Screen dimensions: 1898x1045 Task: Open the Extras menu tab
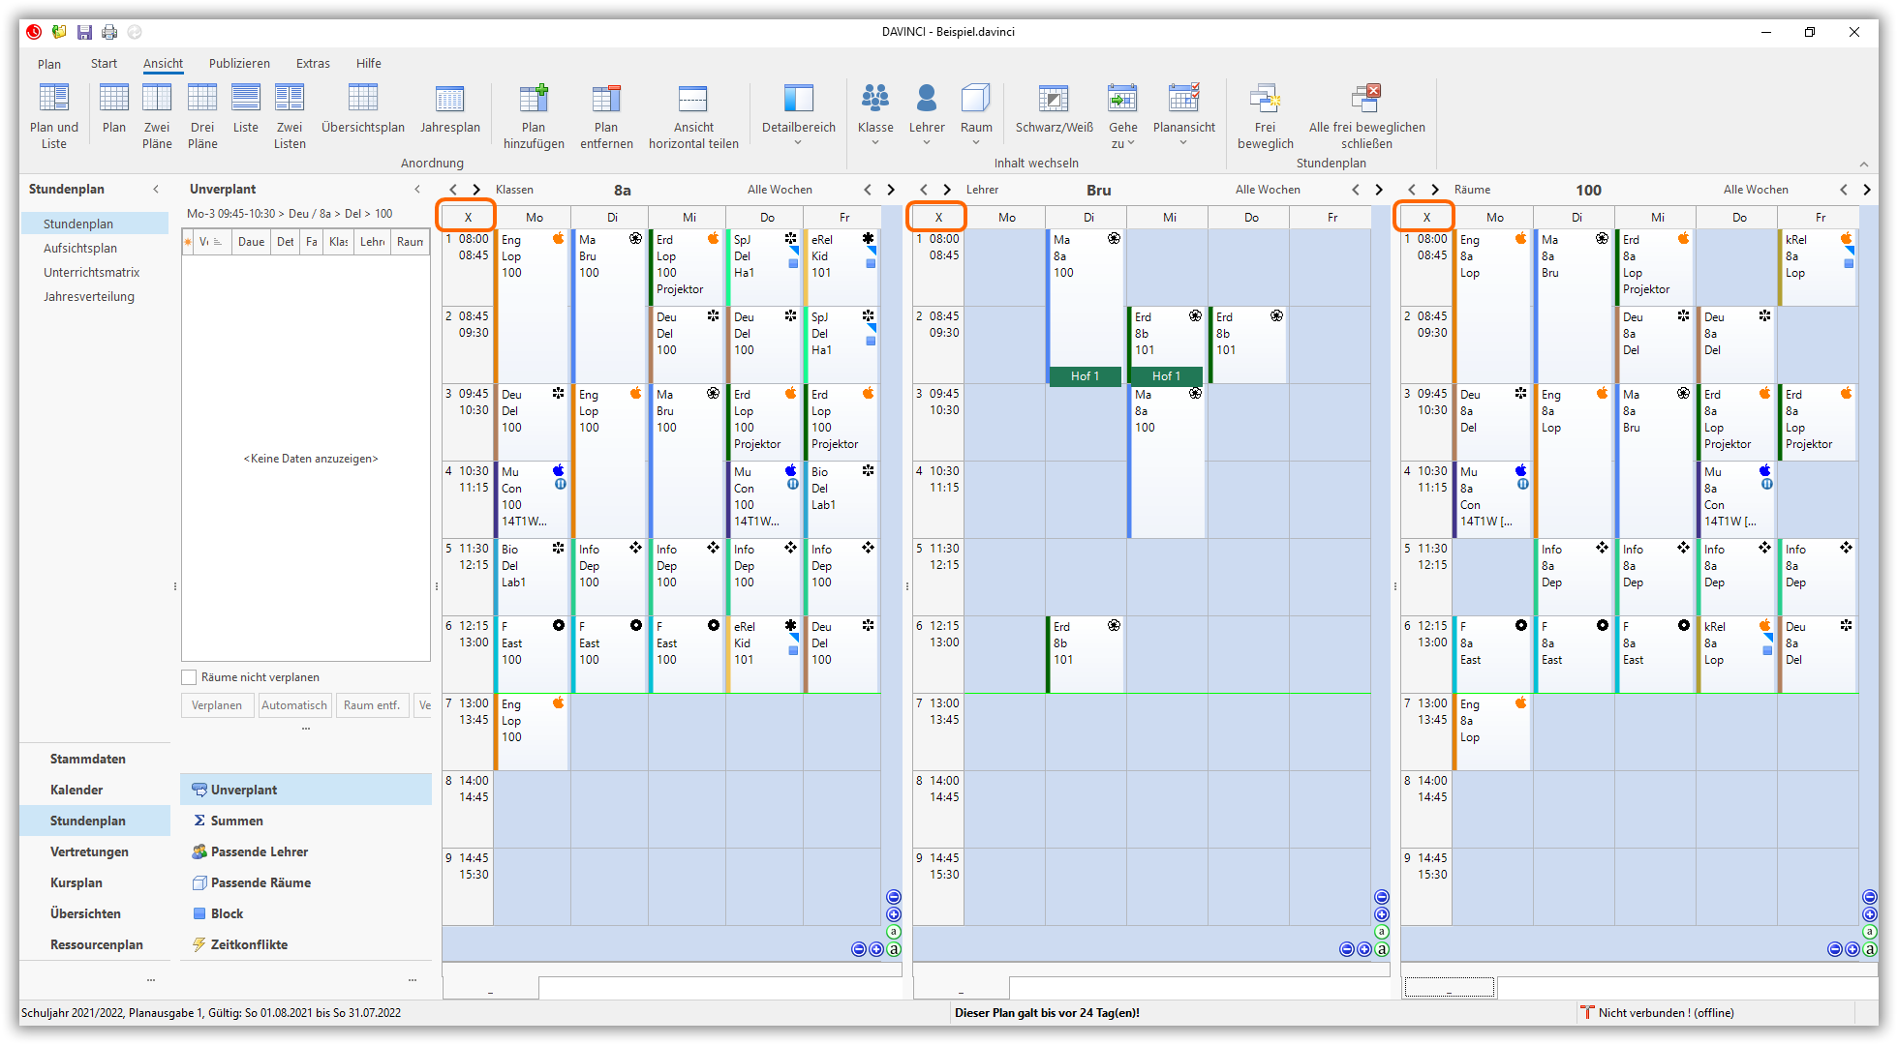click(x=313, y=64)
